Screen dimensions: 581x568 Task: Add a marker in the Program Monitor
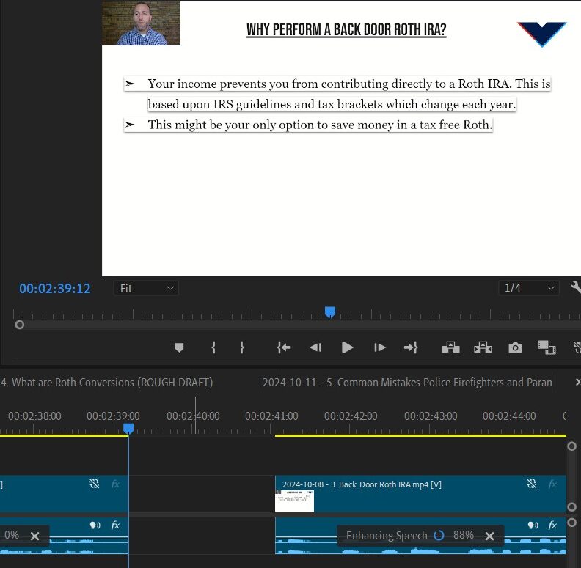tap(179, 347)
